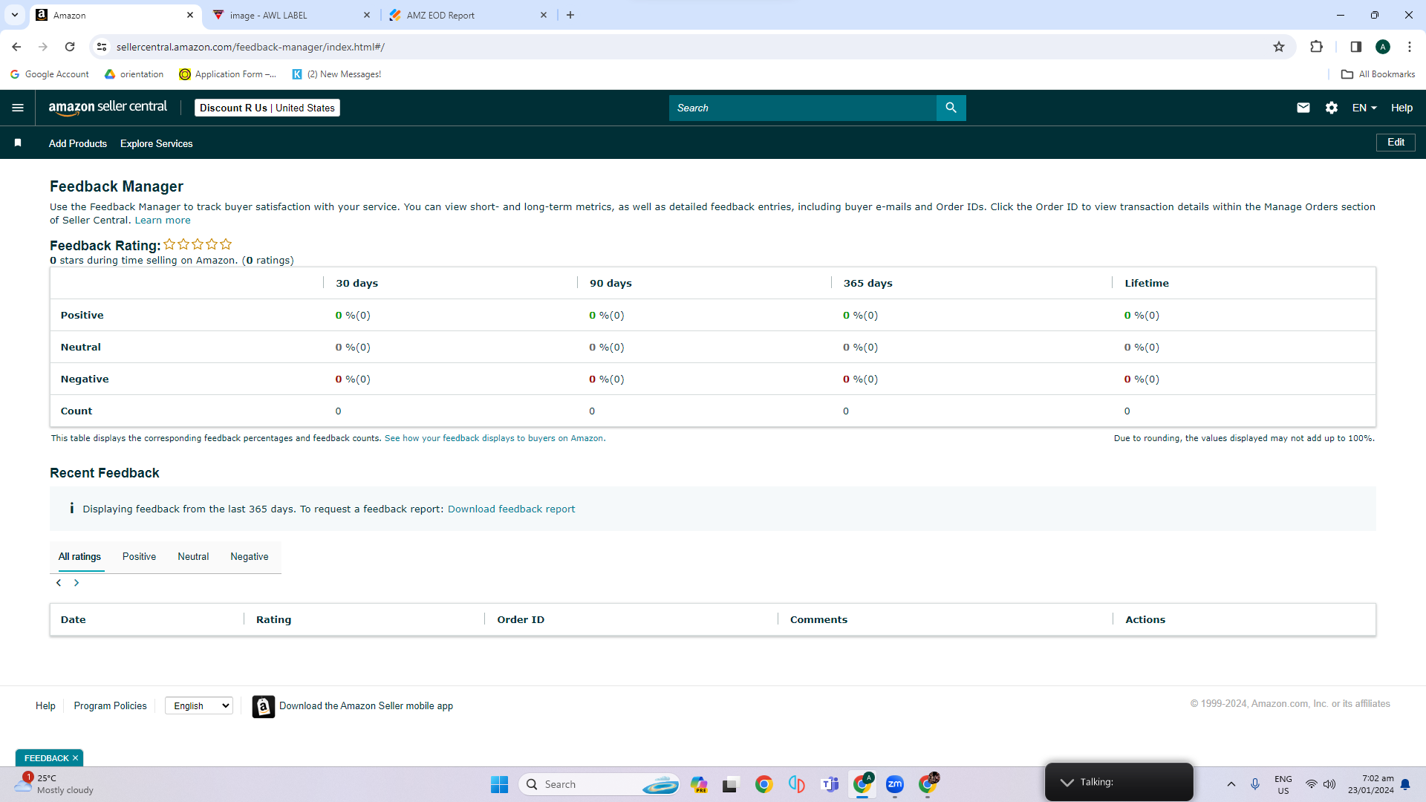Open the Program Policies footer link
This screenshot has width=1426, height=802.
coord(110,705)
